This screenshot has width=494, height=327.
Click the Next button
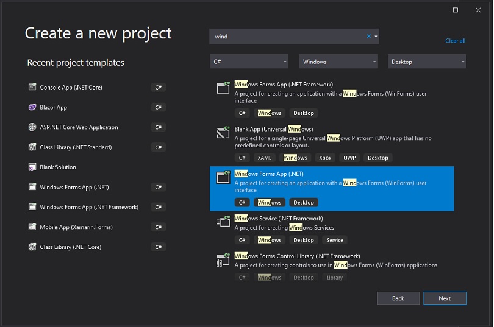click(x=445, y=298)
